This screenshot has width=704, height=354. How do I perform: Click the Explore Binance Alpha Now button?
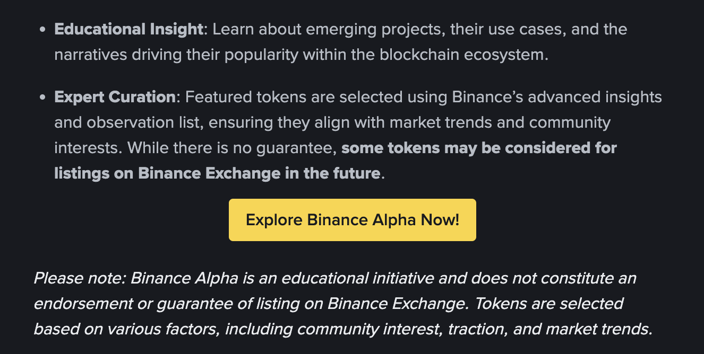[x=351, y=219]
